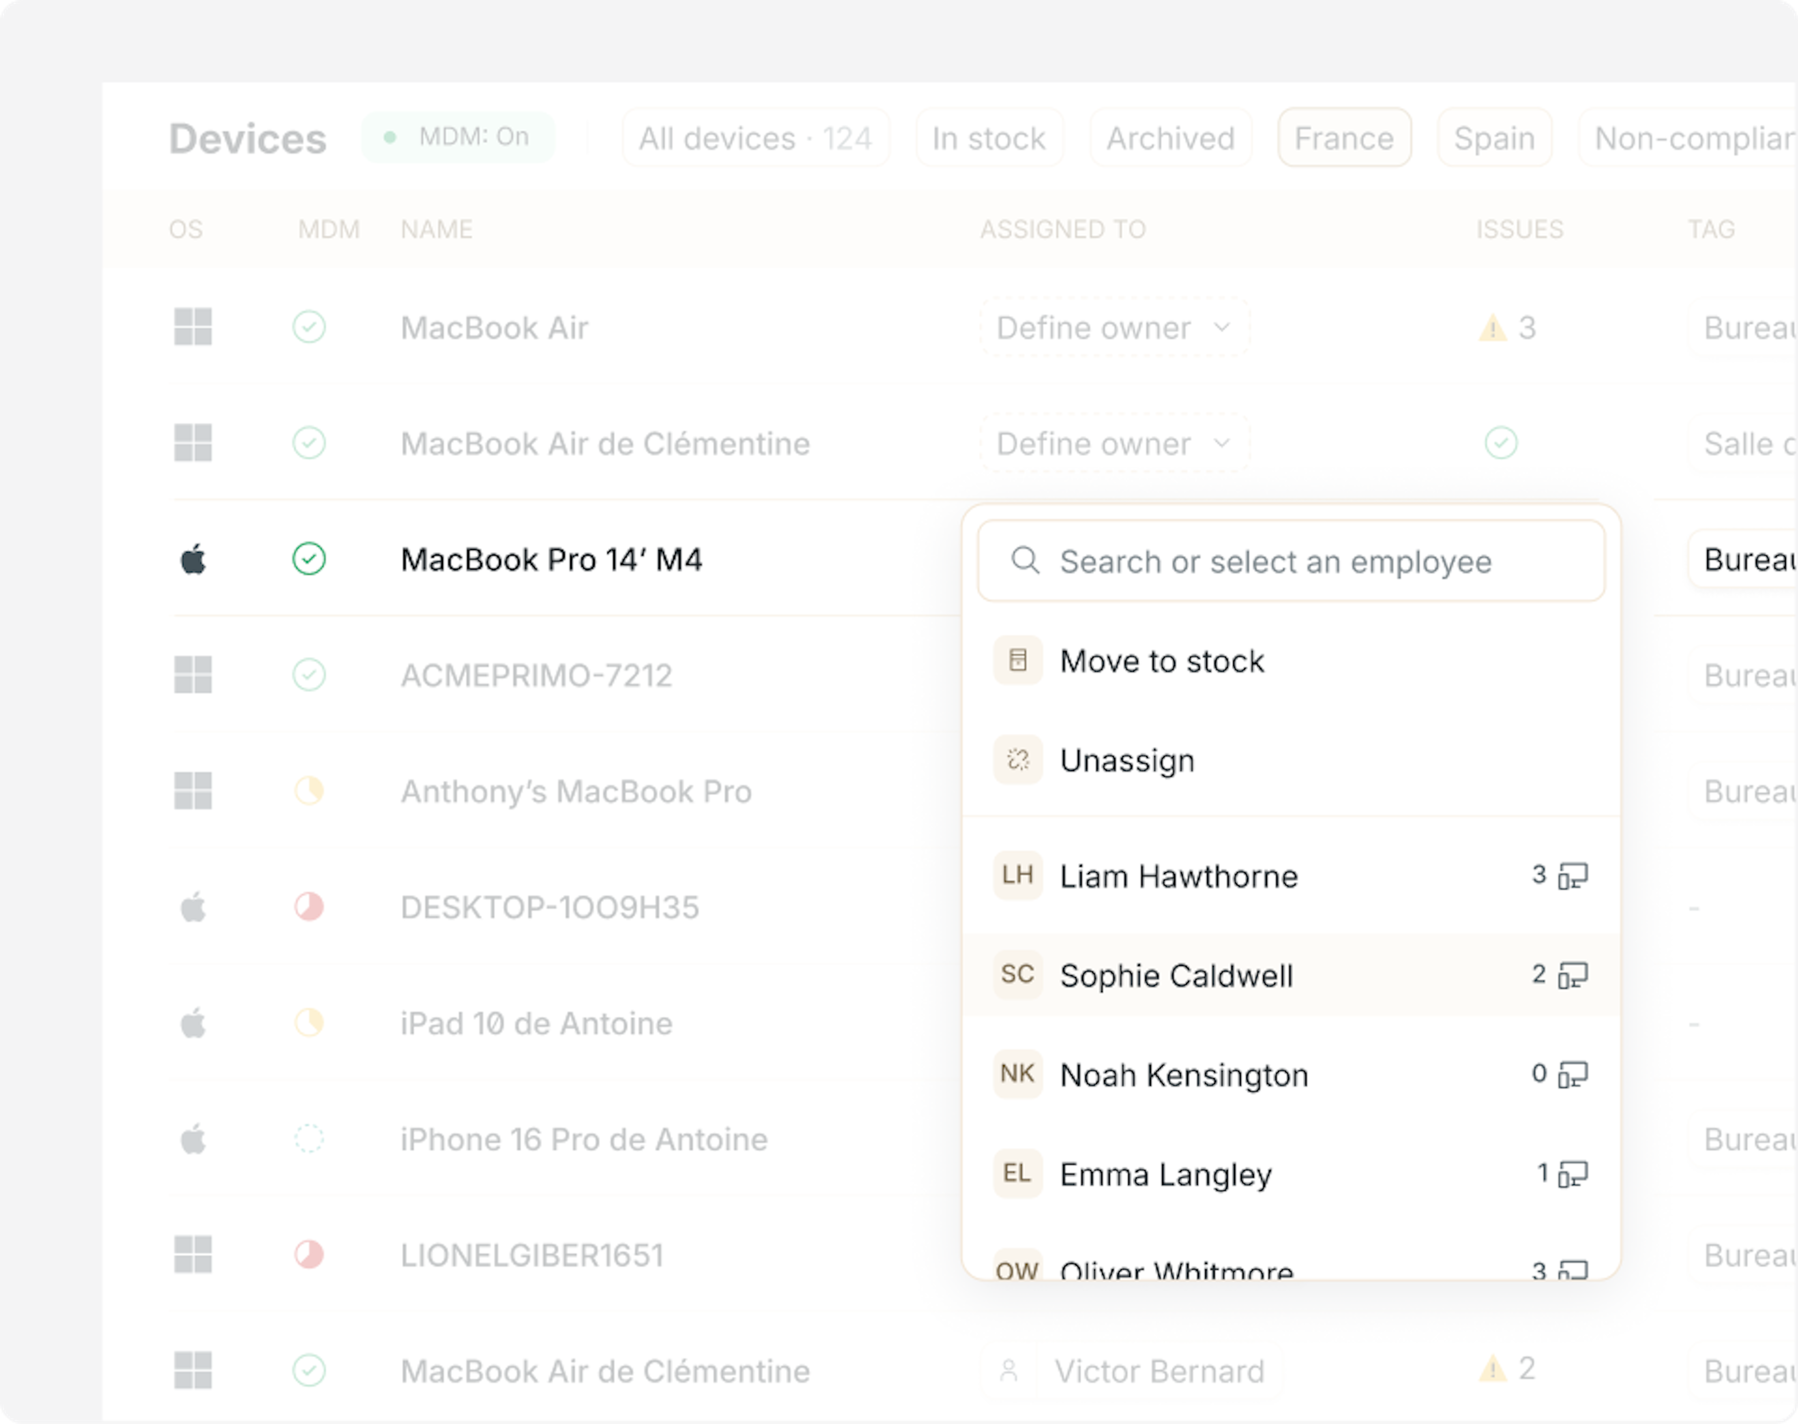Assign device to Emma Langley
The height and width of the screenshot is (1424, 1798).
(1165, 1175)
